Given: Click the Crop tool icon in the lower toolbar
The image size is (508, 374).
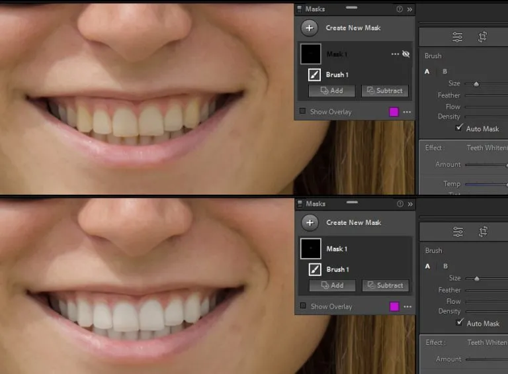Looking at the screenshot, I should (x=484, y=232).
